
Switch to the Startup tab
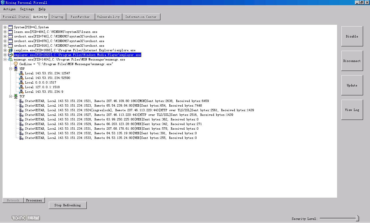[x=57, y=17]
